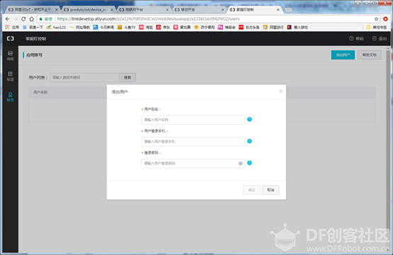Open the 京东 bookmark
Viewport: 393px width, 255px height.
(163, 28)
